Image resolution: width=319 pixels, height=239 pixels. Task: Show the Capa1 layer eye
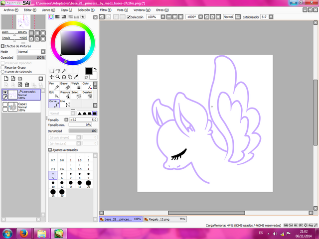pyautogui.click(x=5, y=105)
